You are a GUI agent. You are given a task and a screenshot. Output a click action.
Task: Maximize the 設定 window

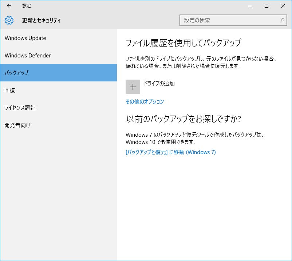[x=267, y=6]
